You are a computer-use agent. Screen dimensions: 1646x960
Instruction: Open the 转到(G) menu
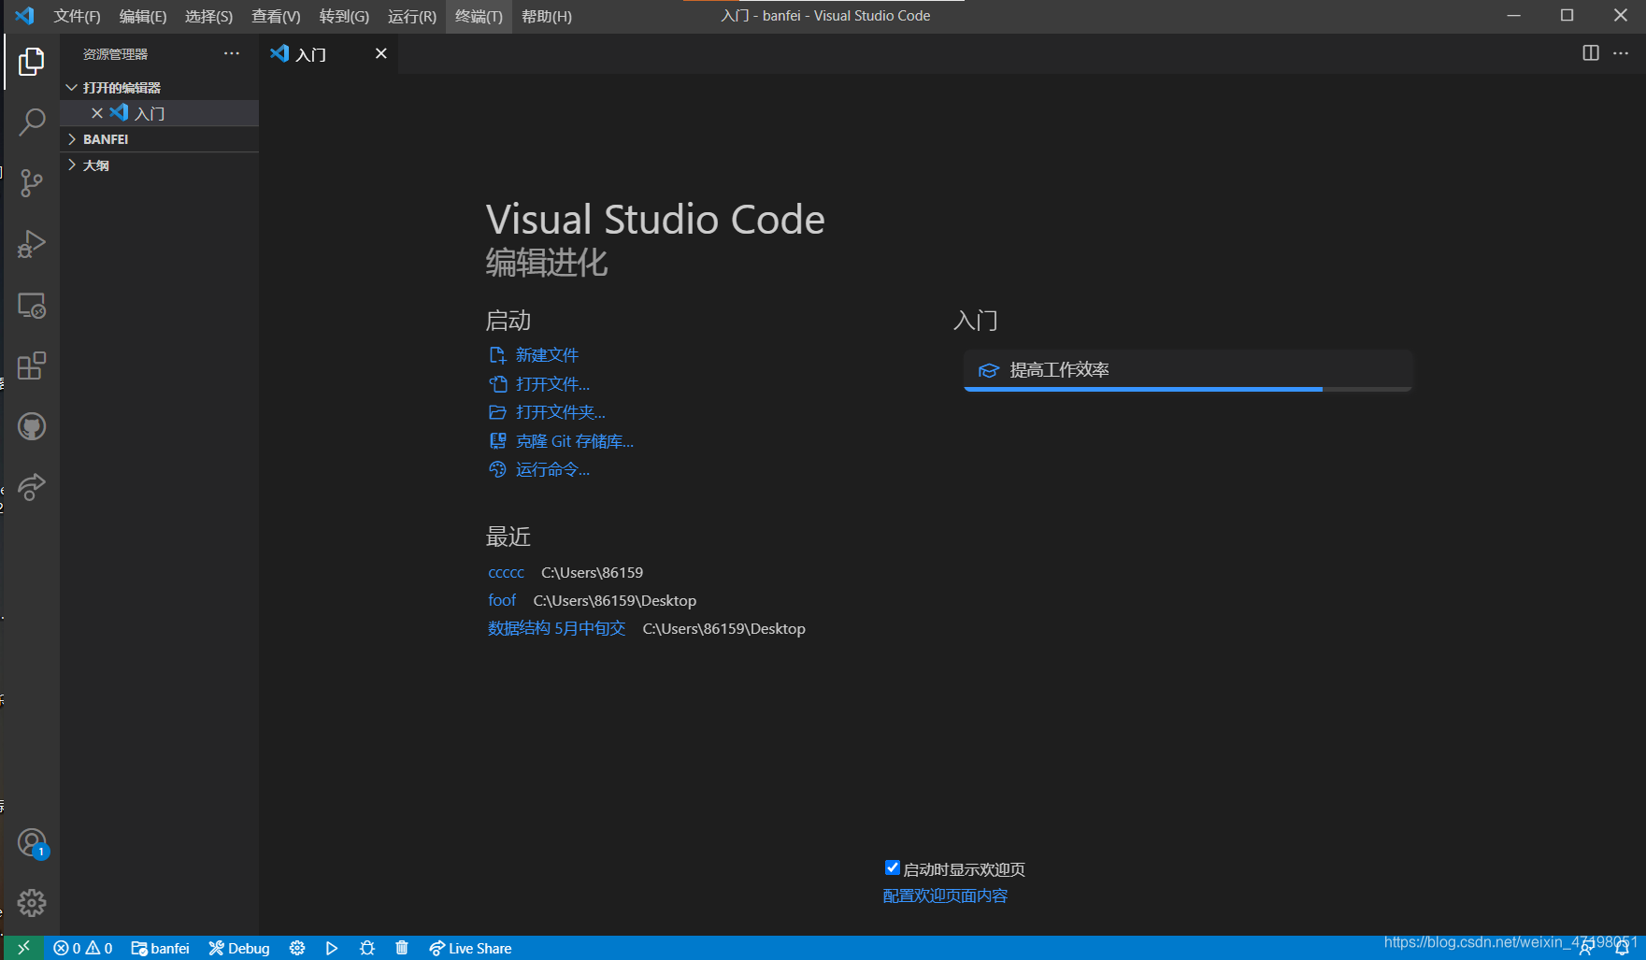(344, 16)
